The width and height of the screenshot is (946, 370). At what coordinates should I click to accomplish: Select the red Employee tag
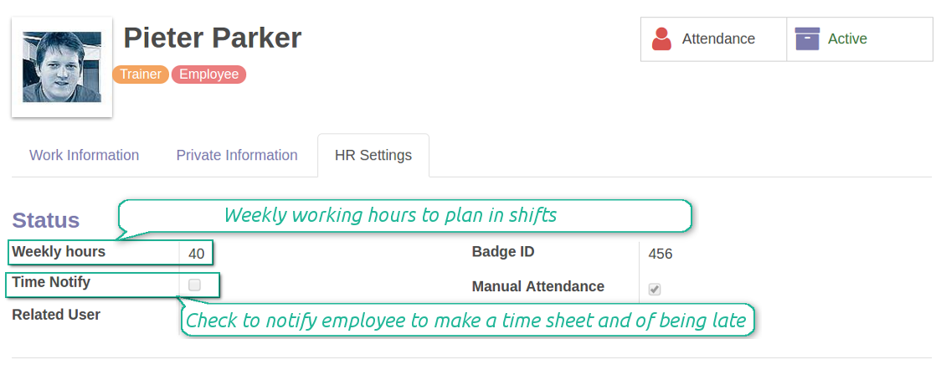click(x=208, y=75)
